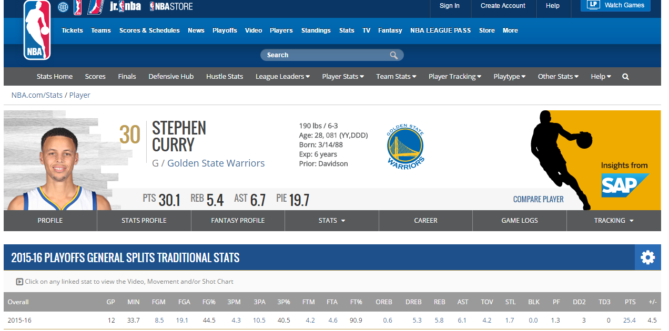Open the NBA Store logo link
Screen dimensions: 669x331
pos(171,6)
